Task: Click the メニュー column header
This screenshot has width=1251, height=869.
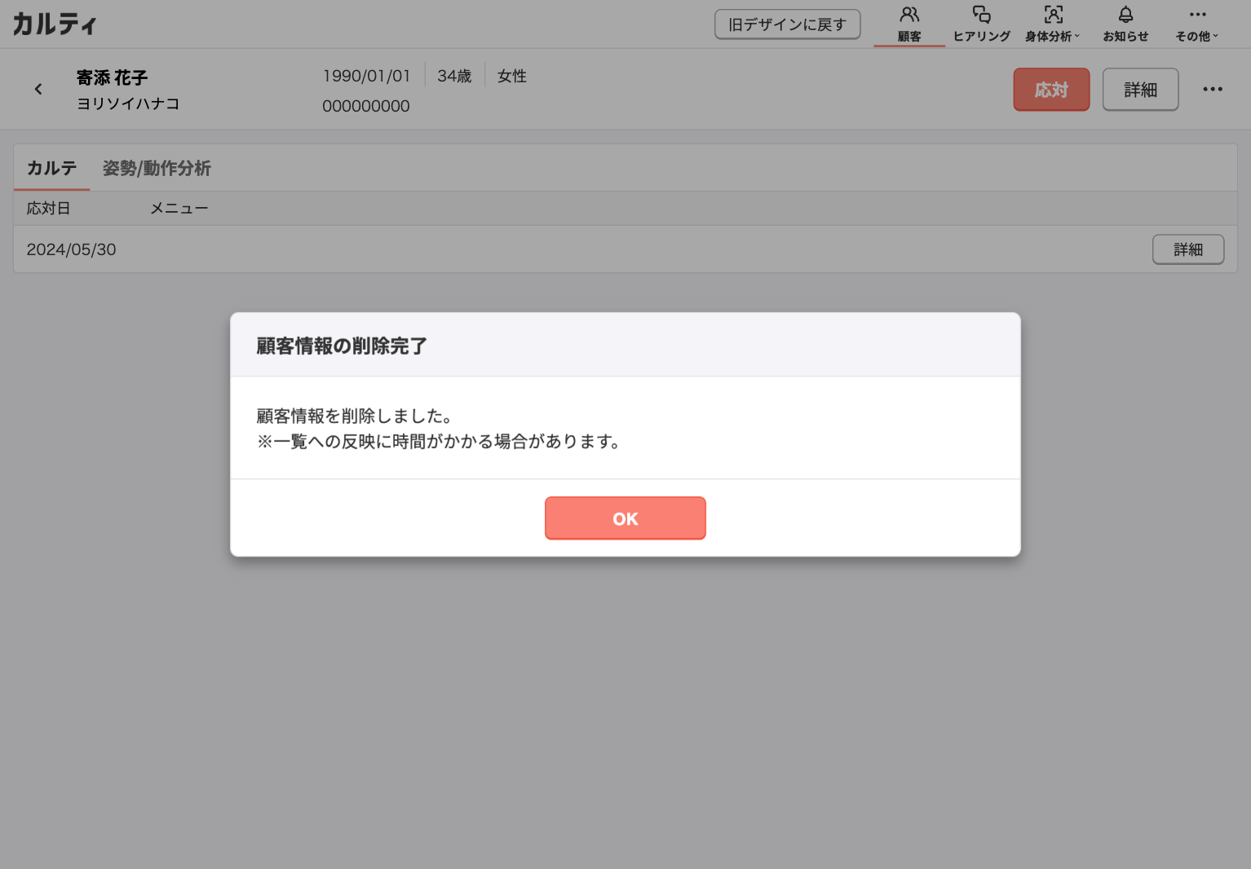Action: pyautogui.click(x=179, y=209)
